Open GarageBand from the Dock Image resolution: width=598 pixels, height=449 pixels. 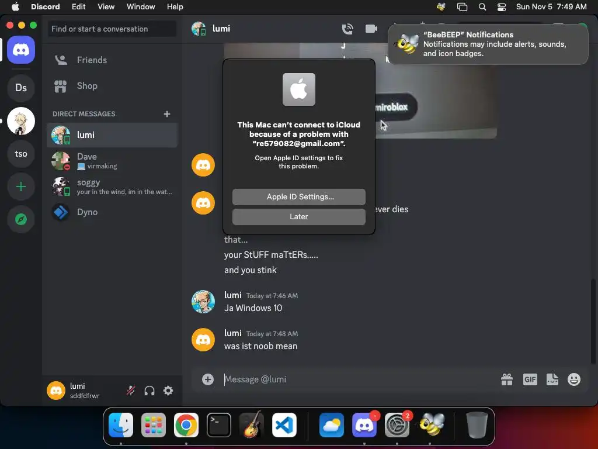[252, 425]
